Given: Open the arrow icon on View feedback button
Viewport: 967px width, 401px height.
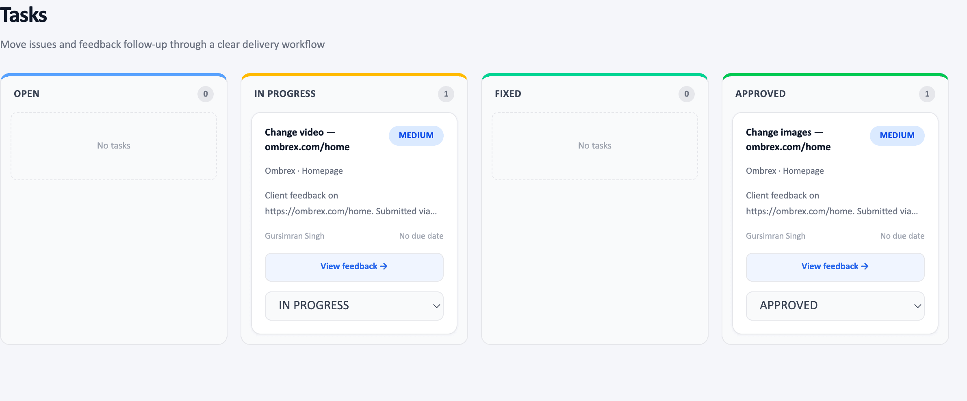Looking at the screenshot, I should [384, 266].
